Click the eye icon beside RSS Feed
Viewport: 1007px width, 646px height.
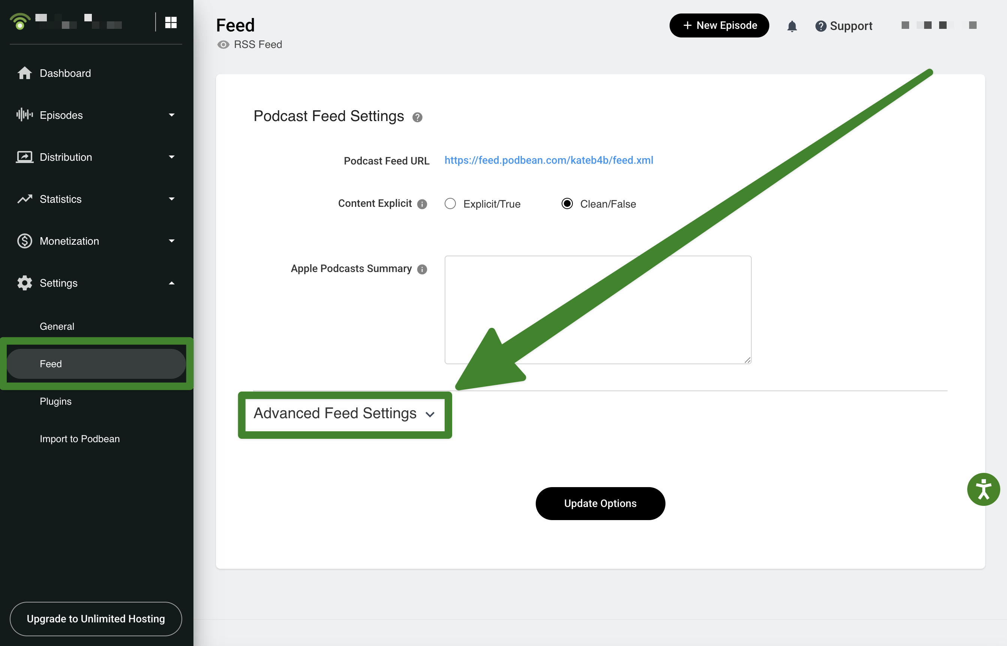click(x=223, y=45)
